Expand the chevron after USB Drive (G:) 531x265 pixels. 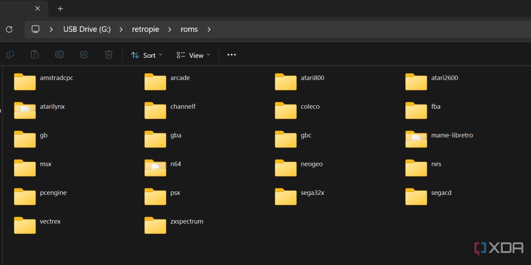pos(121,29)
